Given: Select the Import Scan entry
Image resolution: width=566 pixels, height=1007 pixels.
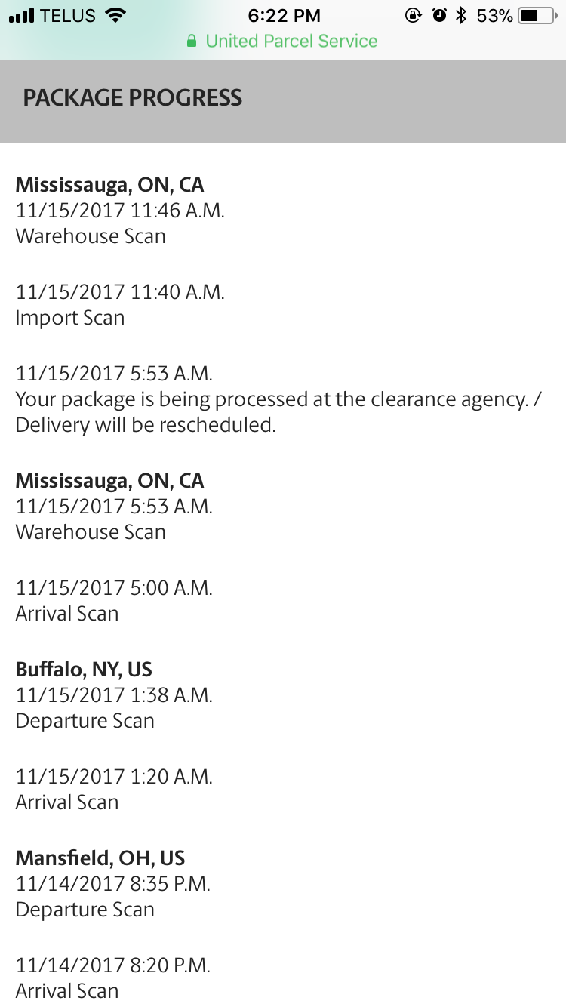Looking at the screenshot, I should click(x=120, y=305).
